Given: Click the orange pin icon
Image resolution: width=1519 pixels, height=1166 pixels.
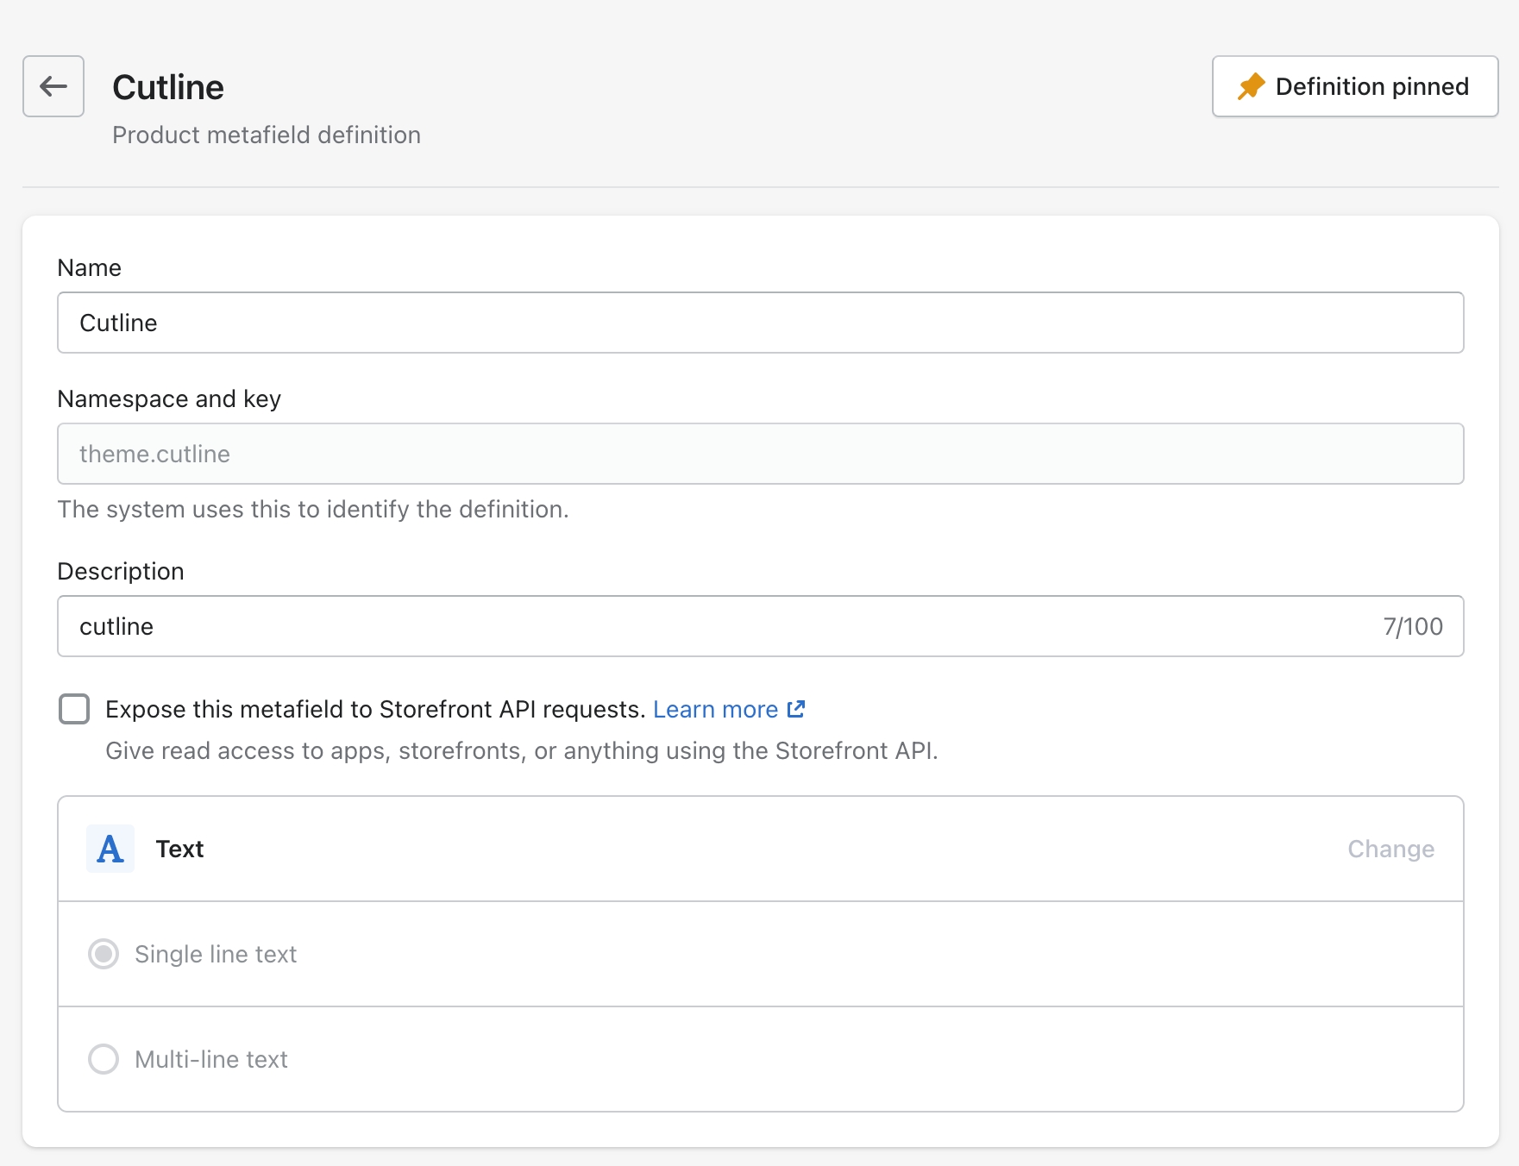Looking at the screenshot, I should pos(1251,86).
